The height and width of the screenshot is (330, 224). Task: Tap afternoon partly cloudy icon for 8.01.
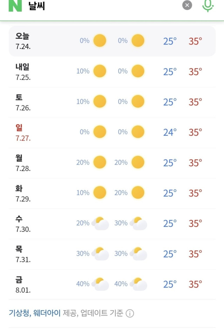pyautogui.click(x=138, y=284)
